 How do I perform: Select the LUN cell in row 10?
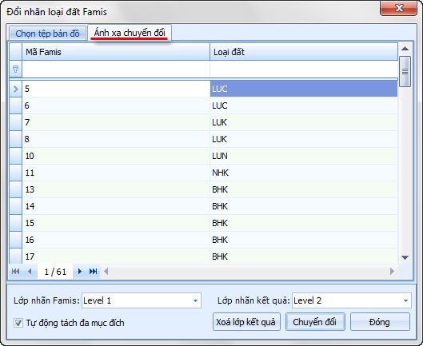pos(304,156)
